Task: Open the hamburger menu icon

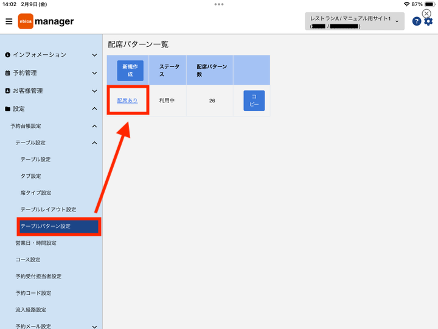Action: coord(9,21)
